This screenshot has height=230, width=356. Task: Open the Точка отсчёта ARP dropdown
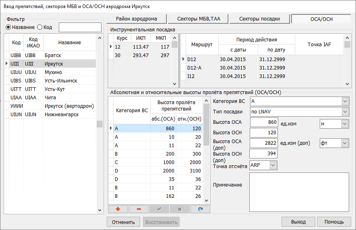click(273, 165)
